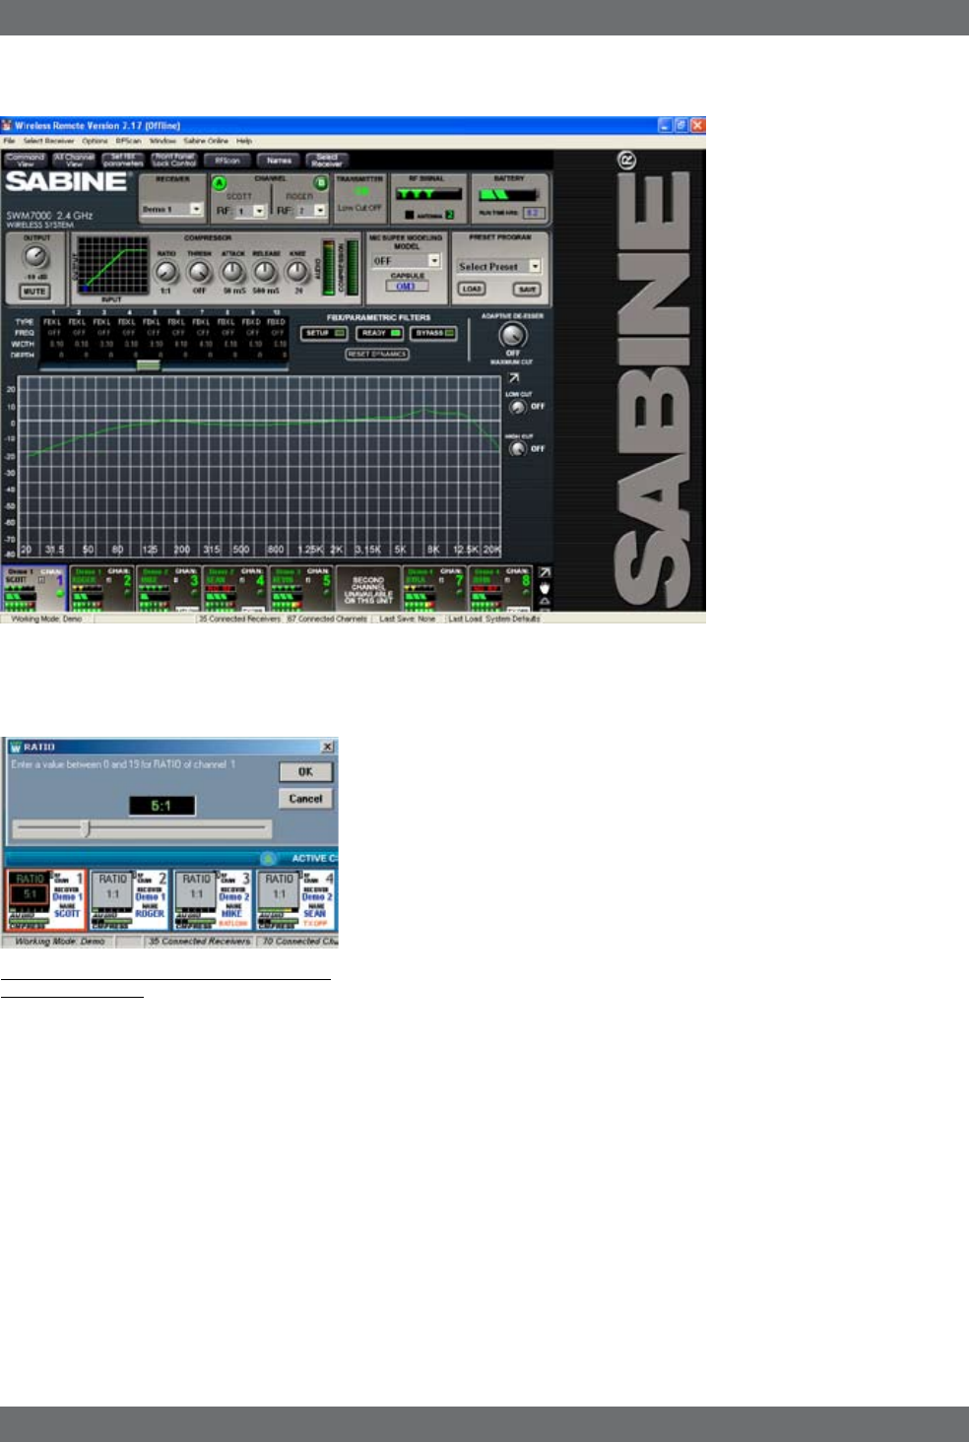Click RESET DYNAMICS button
This screenshot has height=1442, width=969.
click(x=377, y=354)
